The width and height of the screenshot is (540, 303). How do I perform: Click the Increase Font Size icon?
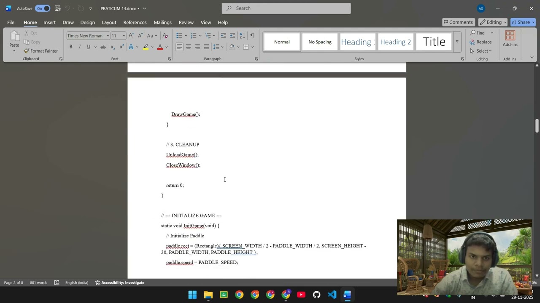[x=131, y=35]
